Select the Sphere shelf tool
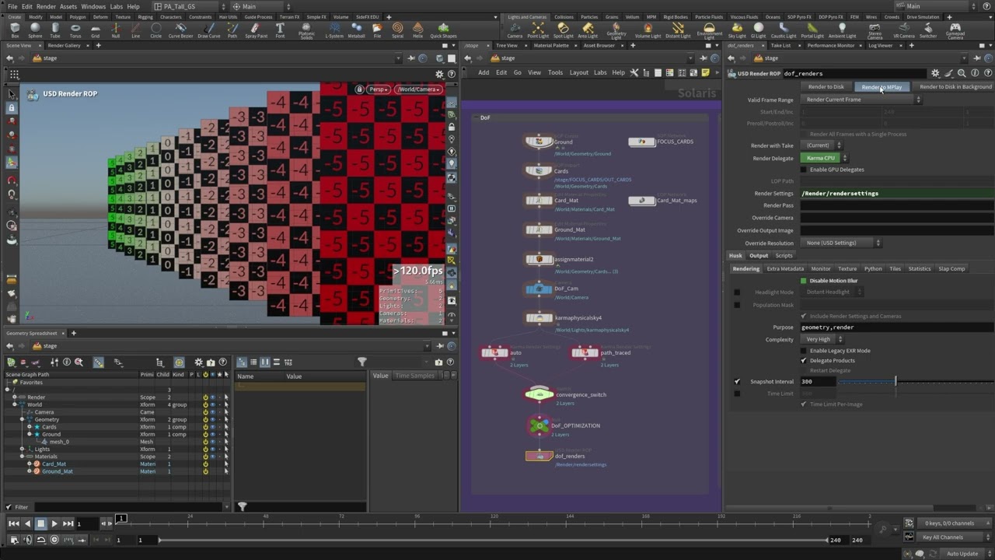 click(35, 30)
